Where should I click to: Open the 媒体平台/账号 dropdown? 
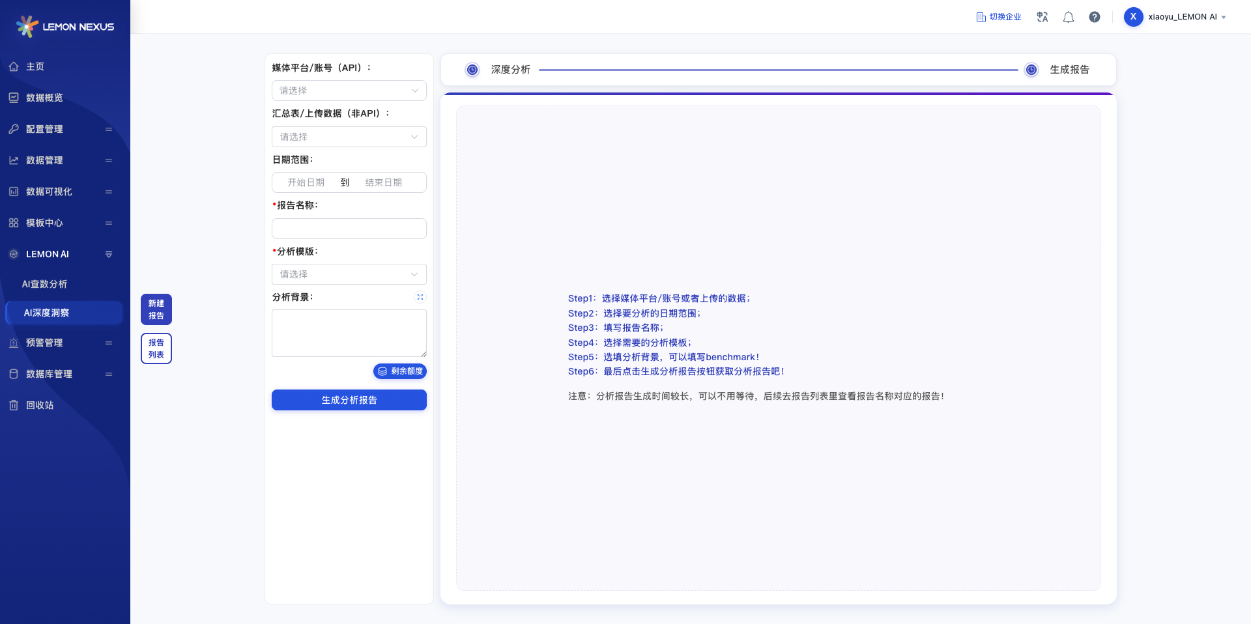[349, 91]
